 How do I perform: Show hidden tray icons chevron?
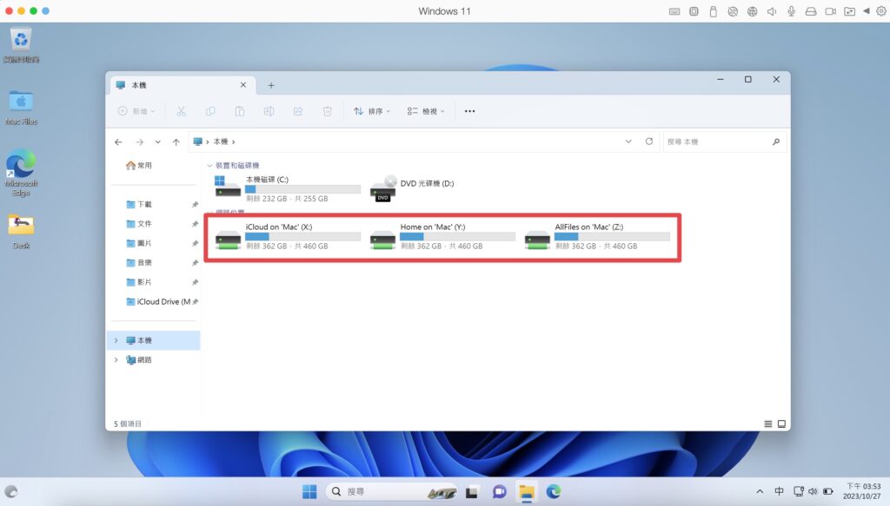tap(760, 491)
